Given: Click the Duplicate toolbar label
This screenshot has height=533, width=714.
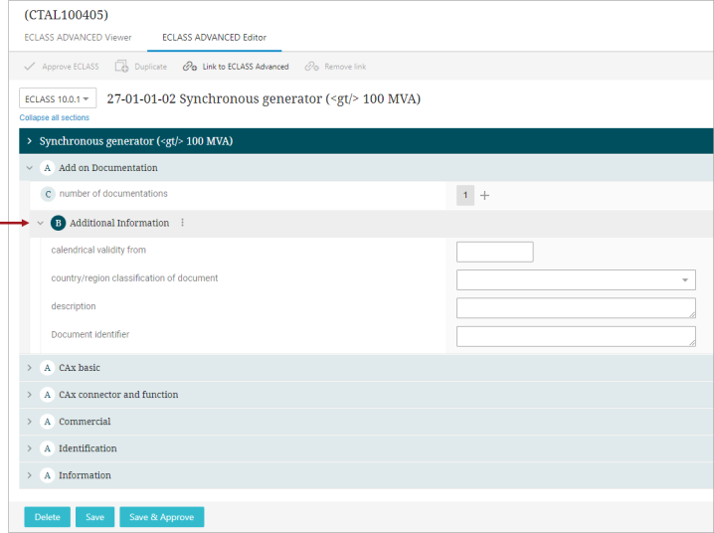Looking at the screenshot, I should (x=151, y=67).
